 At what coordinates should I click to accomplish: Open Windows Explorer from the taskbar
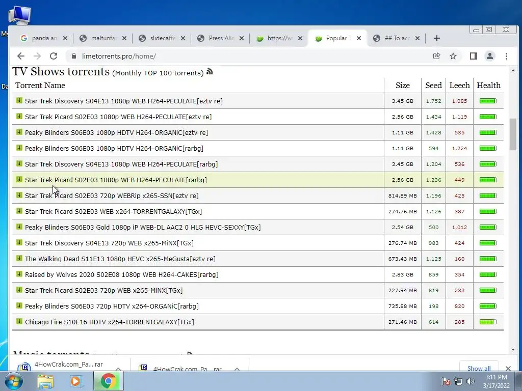coord(45,381)
